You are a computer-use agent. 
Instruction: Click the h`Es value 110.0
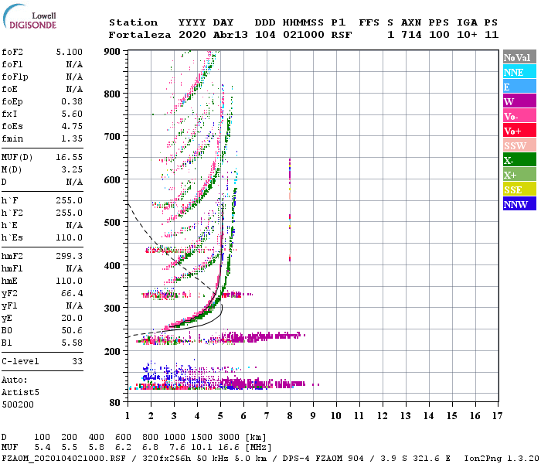click(x=70, y=237)
